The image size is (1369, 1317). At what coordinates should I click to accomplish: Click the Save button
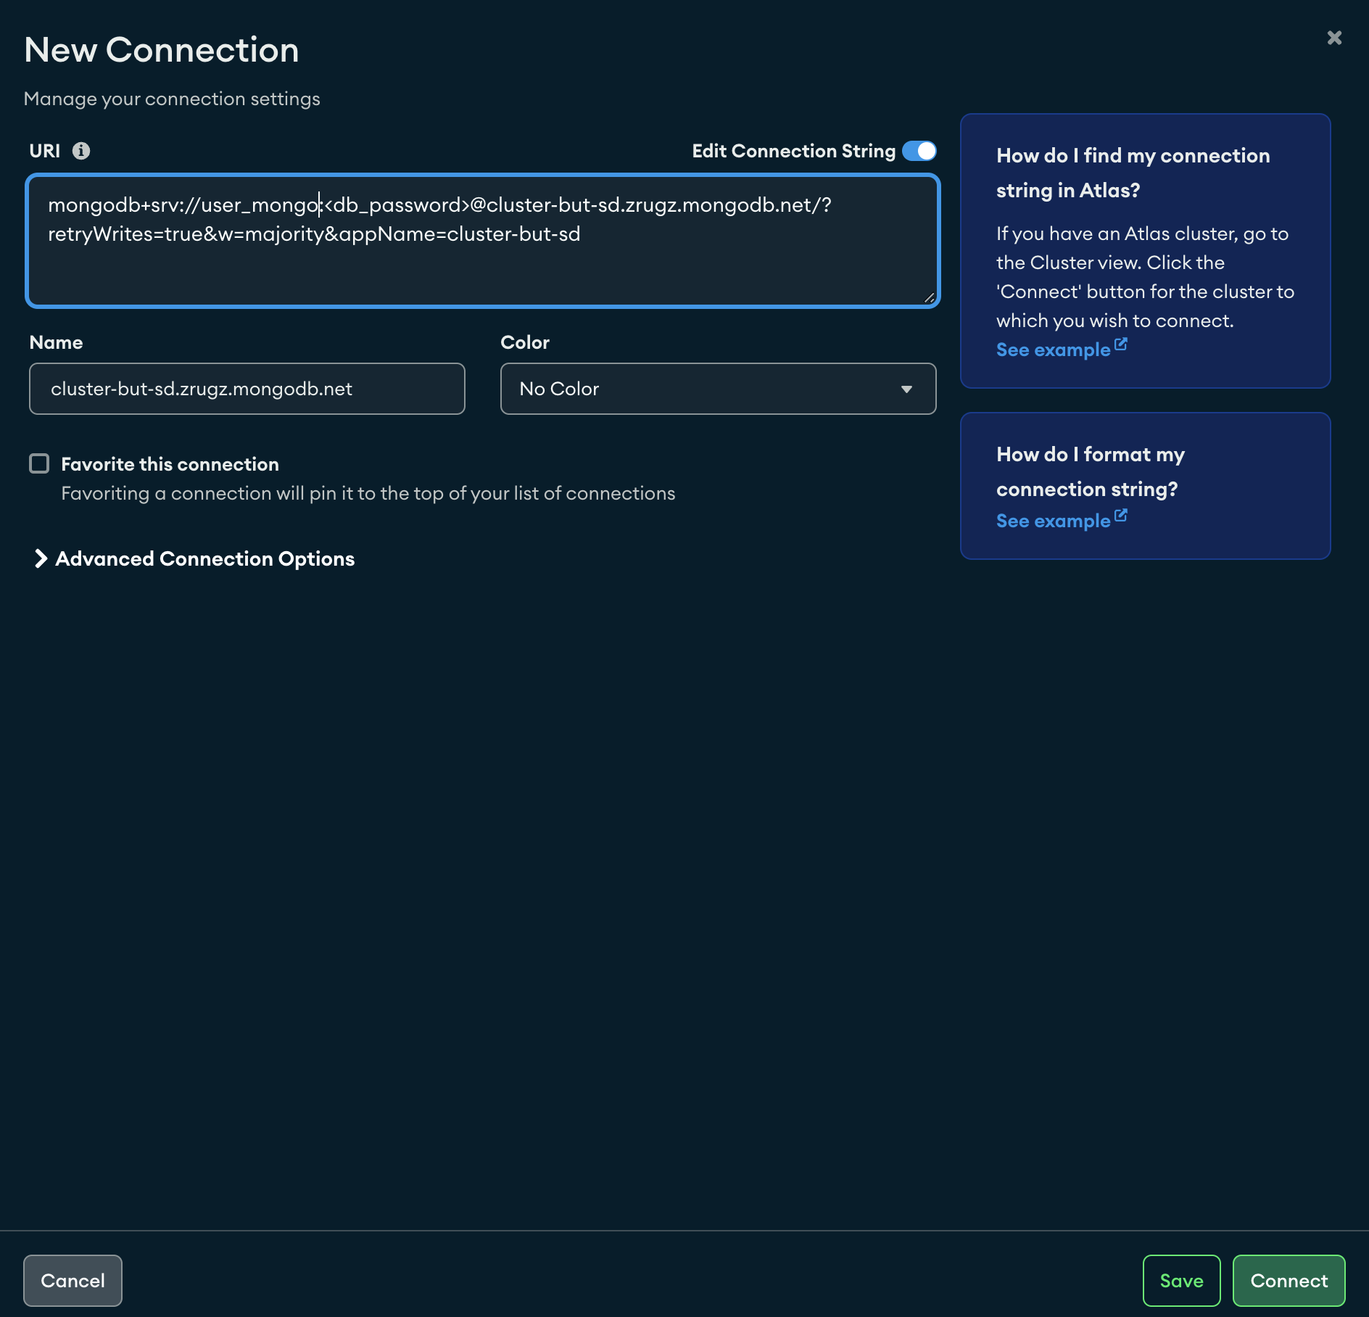1181,1281
